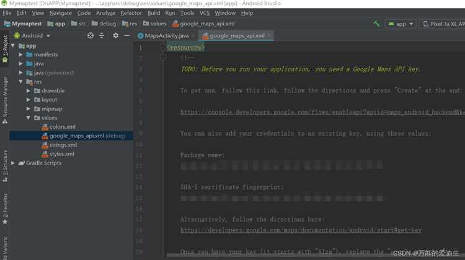Open the Help menu
This screenshot has height=260, width=465.
pyautogui.click(x=247, y=13)
